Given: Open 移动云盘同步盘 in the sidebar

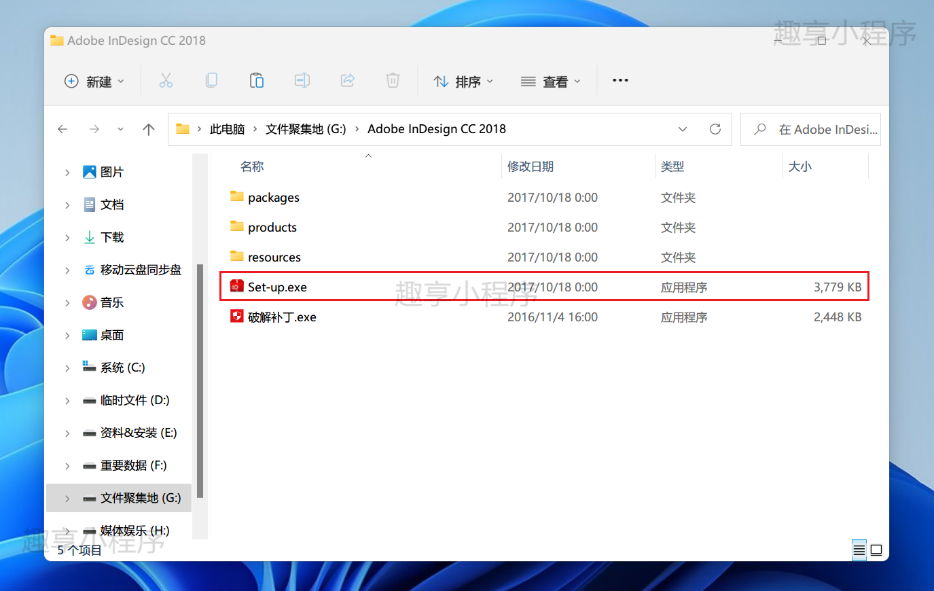Looking at the screenshot, I should point(141,270).
